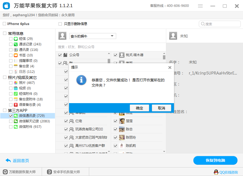Image resolution: width=243 pixels, height=176 pixels.
Task: Click the 取消 button in dialog
Action: coord(162,108)
